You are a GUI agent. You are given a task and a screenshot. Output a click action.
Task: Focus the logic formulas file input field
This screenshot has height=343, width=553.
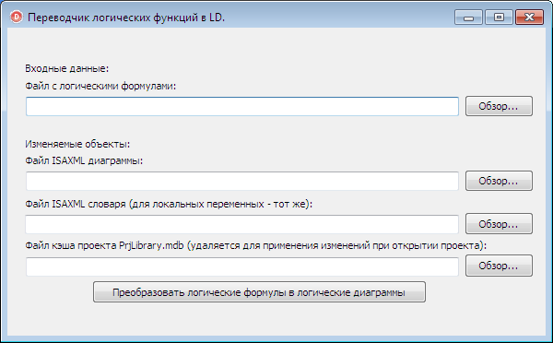[241, 106]
